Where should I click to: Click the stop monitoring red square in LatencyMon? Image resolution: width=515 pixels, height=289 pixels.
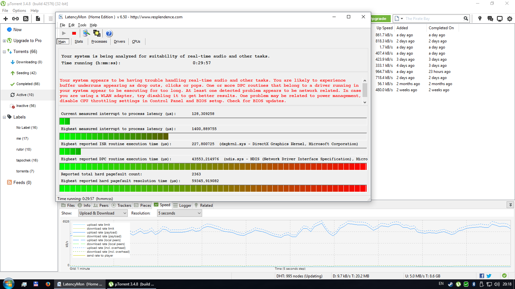[74, 33]
